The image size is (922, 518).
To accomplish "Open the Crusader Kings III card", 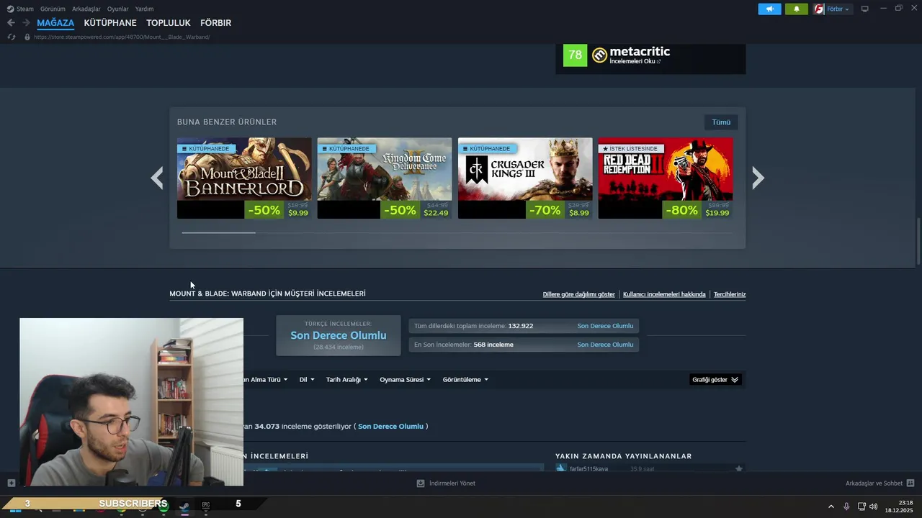I will pyautogui.click(x=525, y=178).
